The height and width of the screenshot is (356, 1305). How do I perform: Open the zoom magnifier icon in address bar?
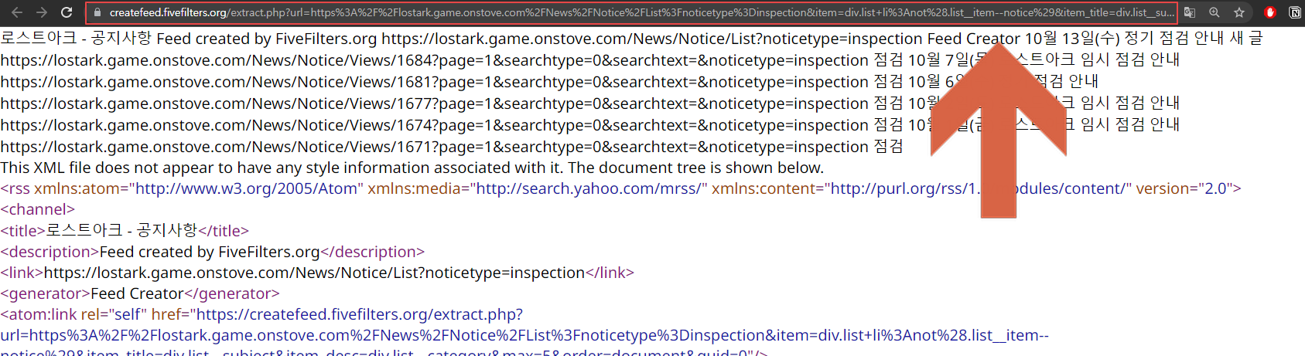coord(1214,12)
